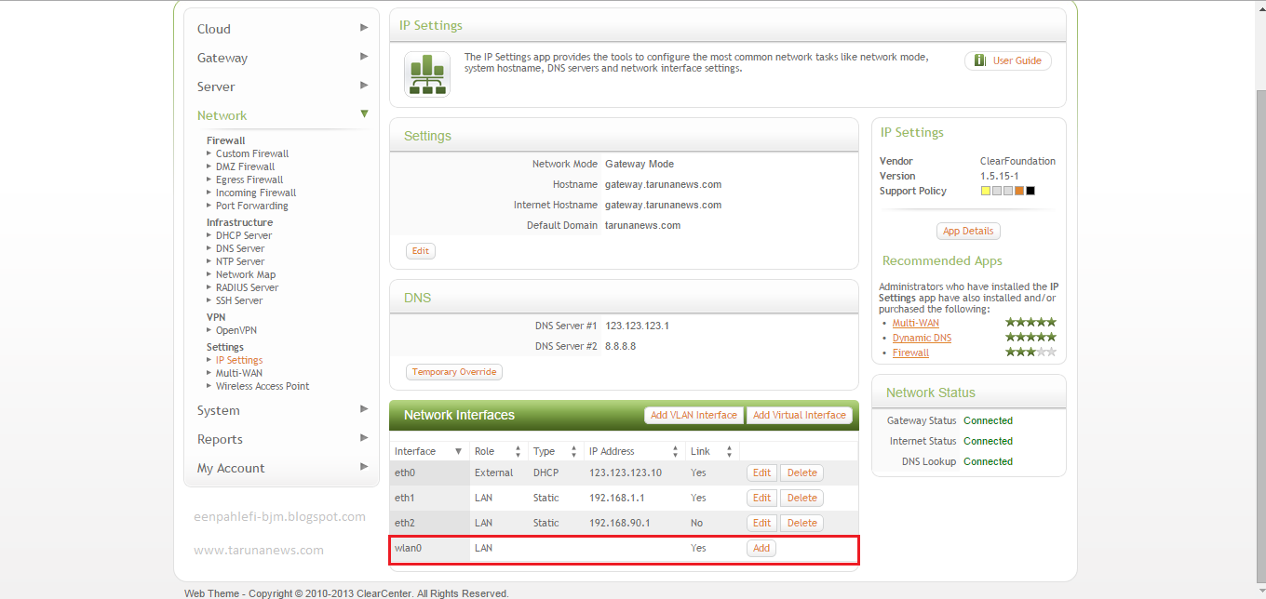This screenshot has width=1266, height=599.
Task: Sort the IP Address column arrows
Action: click(x=676, y=451)
